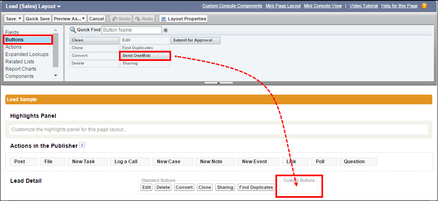Image resolution: width=438 pixels, height=201 pixels.
Task: Open Layout Properties
Action: [183, 19]
